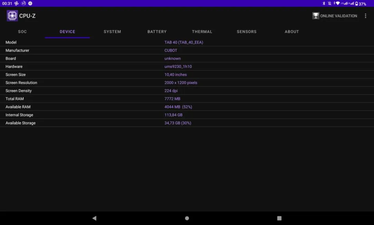Click the 224 dpi density value

tap(171, 91)
